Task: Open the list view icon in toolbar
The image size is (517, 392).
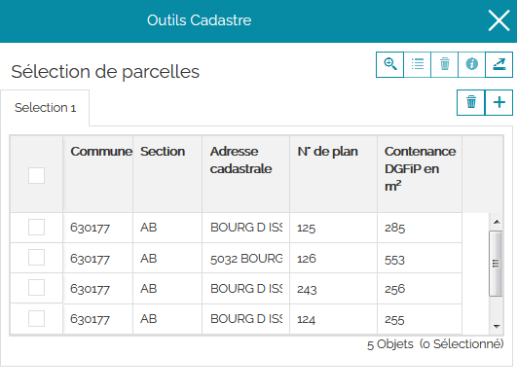Action: pos(418,64)
